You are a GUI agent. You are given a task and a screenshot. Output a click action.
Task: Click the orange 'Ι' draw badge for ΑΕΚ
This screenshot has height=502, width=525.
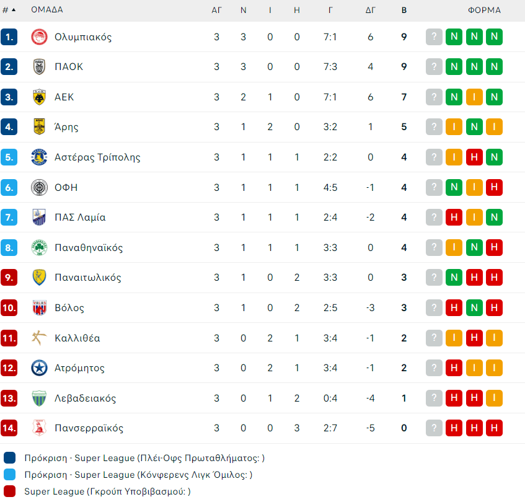[x=474, y=97]
